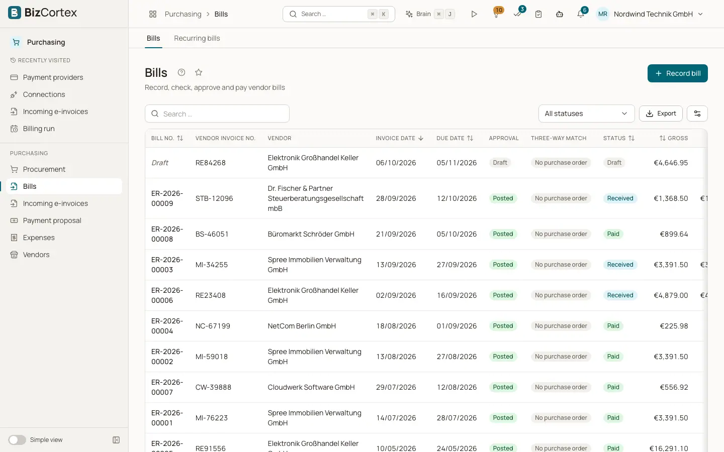724x452 pixels.
Task: Open the Draft bill RE84268
Action: [x=426, y=163]
